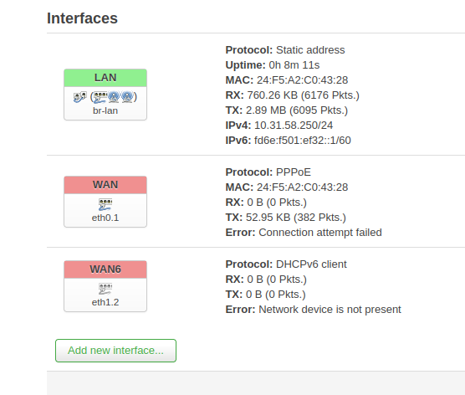This screenshot has width=465, height=395.
Task: Click the WAN protocol PPPoE text
Action: (x=294, y=172)
